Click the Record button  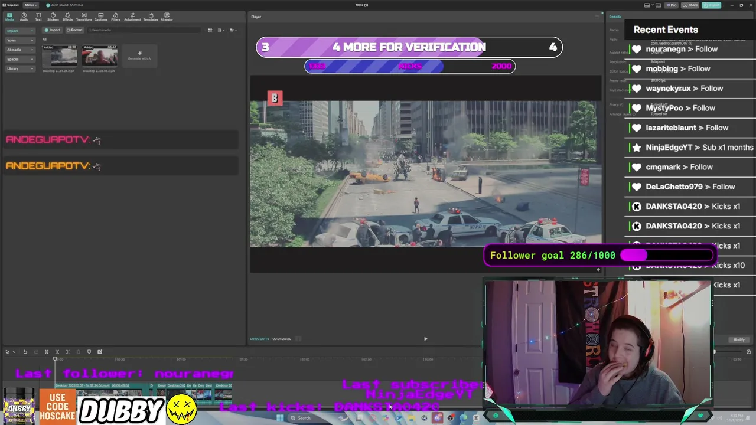coord(74,30)
